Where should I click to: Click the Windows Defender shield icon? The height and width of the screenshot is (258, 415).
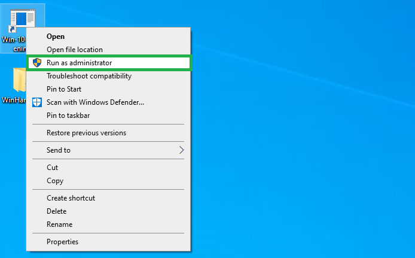[x=37, y=102]
